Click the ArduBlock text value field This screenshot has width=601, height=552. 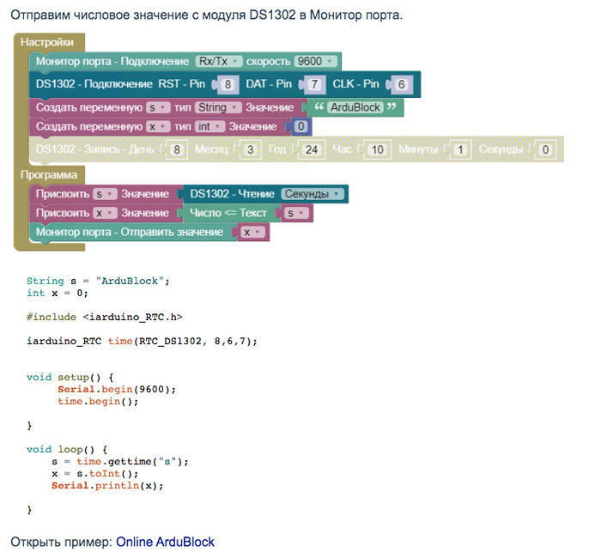[355, 107]
